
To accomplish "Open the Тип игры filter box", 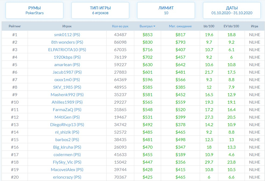I will 100,10.
